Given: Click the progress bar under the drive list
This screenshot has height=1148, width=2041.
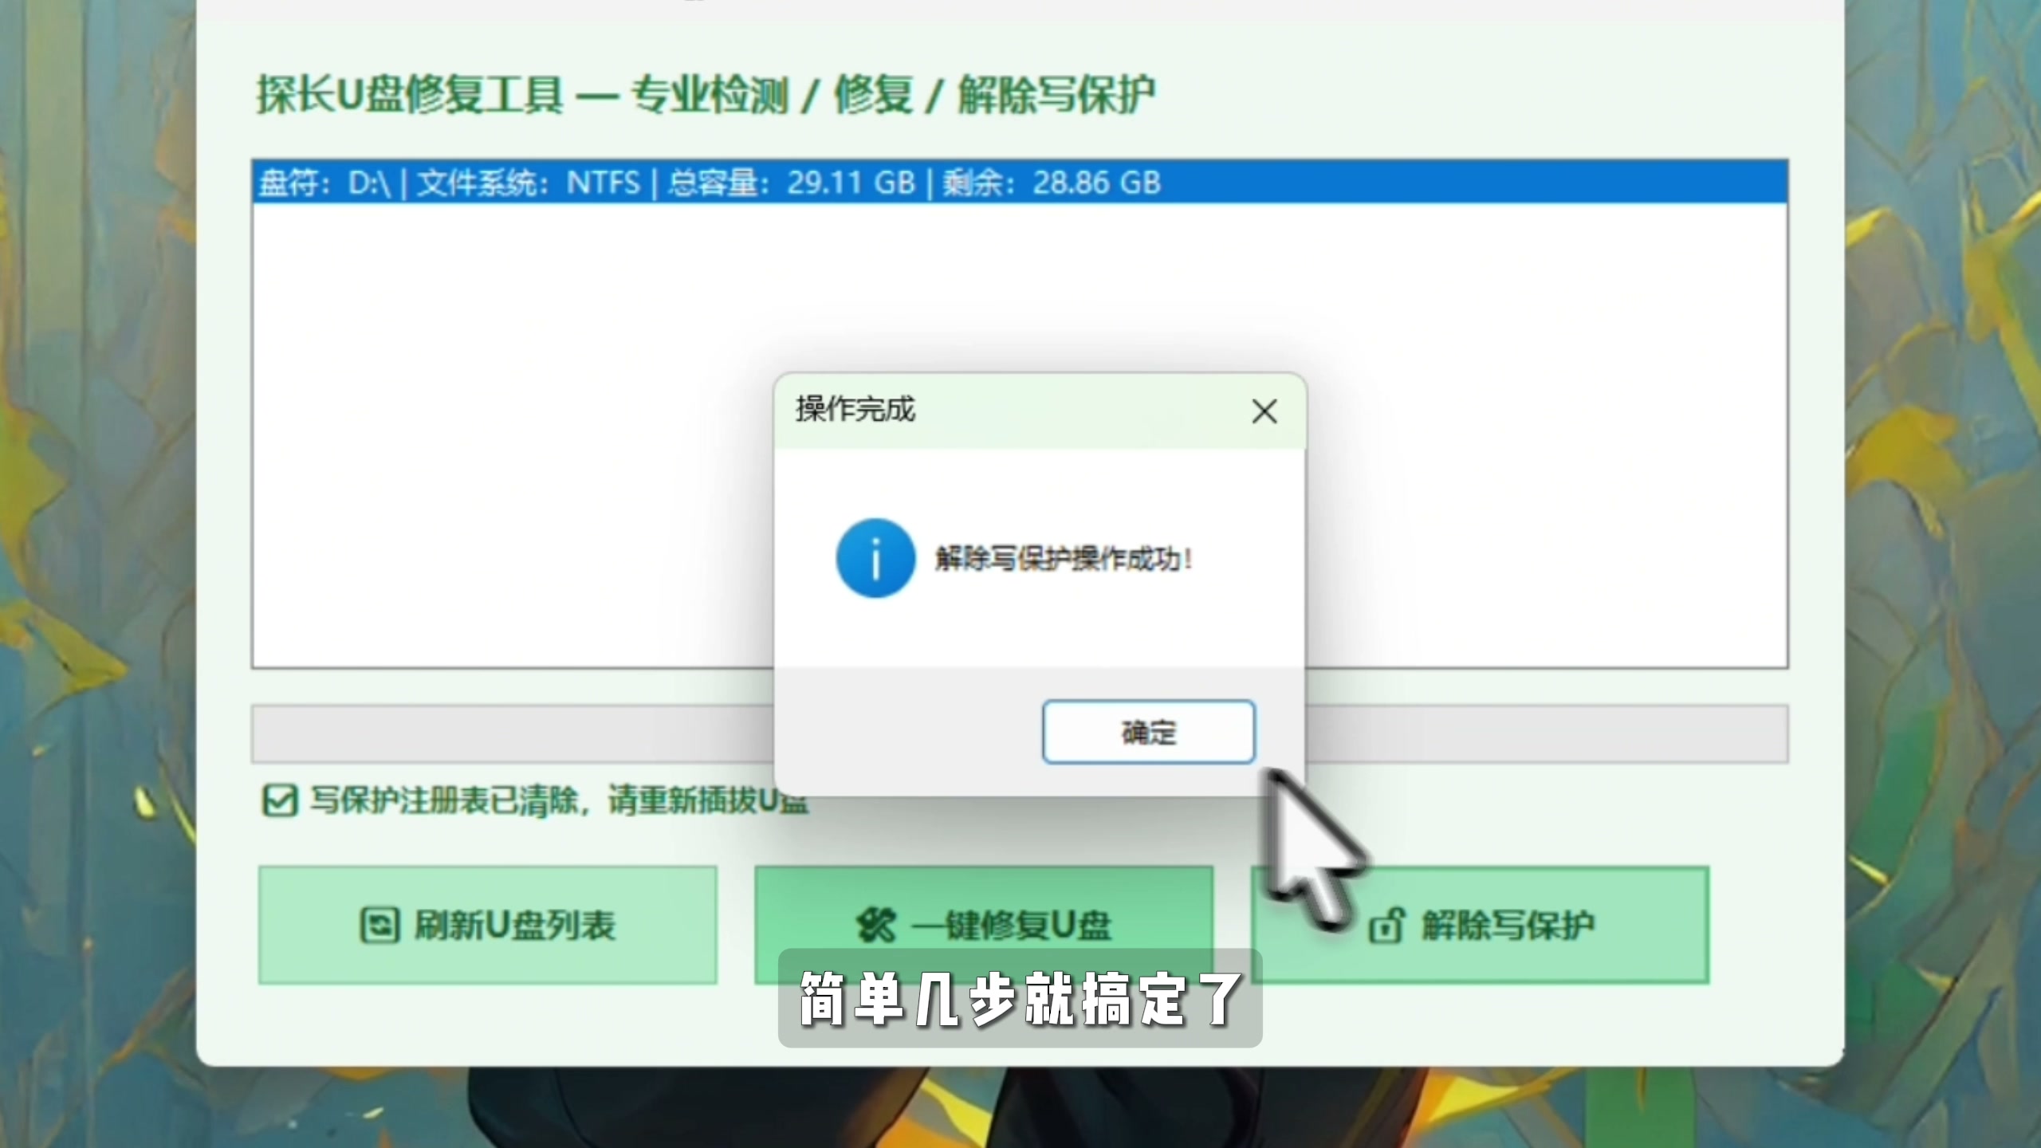Looking at the screenshot, I should point(1019,733).
